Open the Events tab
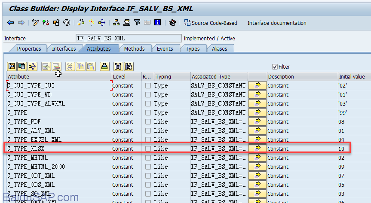 [x=165, y=48]
